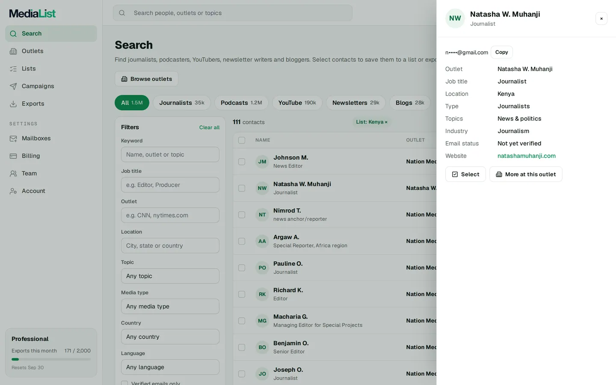The width and height of the screenshot is (616, 385).
Task: Open the Any topic dropdown
Action: coord(170,276)
